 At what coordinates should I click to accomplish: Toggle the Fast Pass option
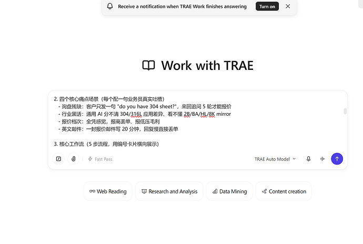[x=100, y=159]
